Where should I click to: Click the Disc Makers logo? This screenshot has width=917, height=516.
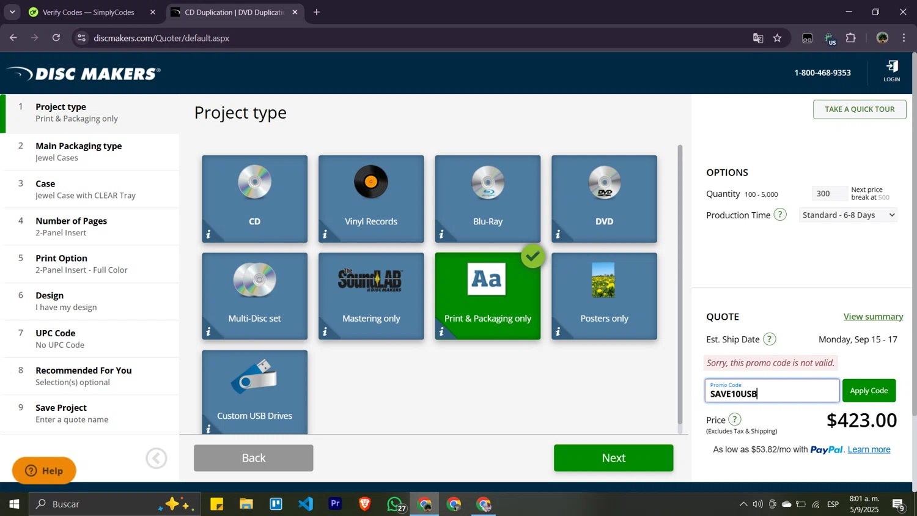click(84, 73)
